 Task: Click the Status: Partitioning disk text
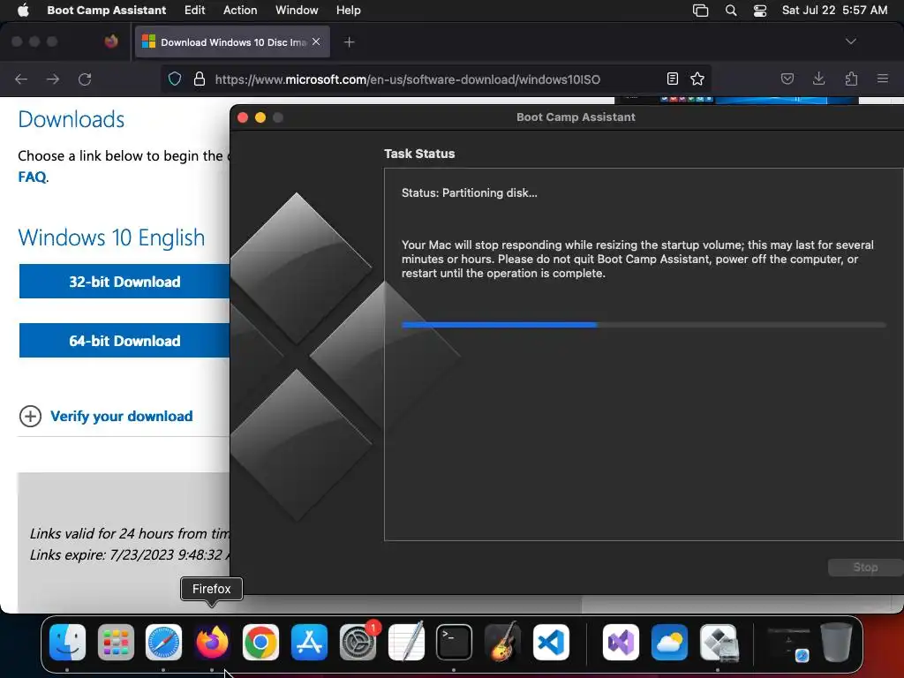470,193
